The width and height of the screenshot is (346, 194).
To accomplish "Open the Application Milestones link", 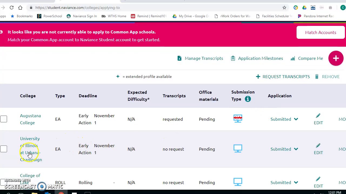I will pos(261,58).
